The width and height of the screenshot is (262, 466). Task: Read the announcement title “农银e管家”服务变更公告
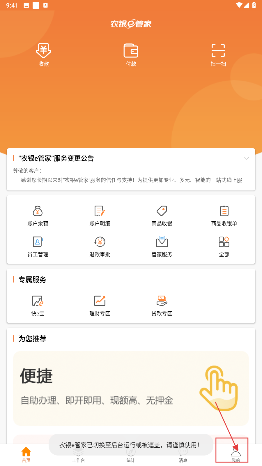[56, 158]
